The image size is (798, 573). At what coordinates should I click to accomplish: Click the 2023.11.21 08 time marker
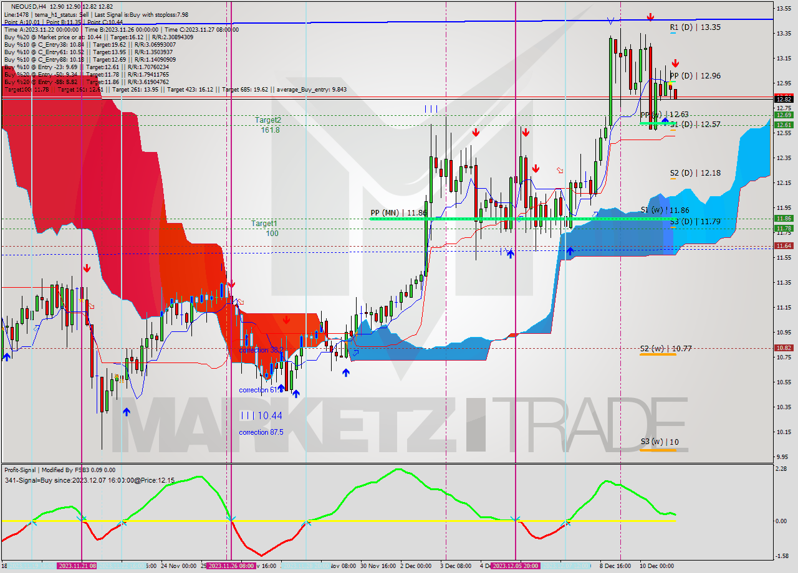tap(77, 566)
